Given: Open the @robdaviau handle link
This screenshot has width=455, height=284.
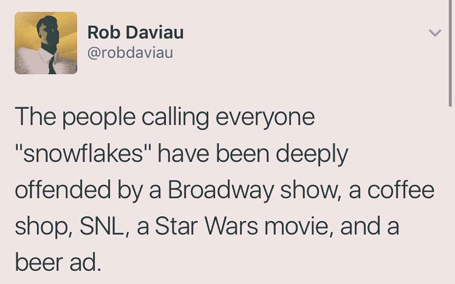Looking at the screenshot, I should point(130,53).
